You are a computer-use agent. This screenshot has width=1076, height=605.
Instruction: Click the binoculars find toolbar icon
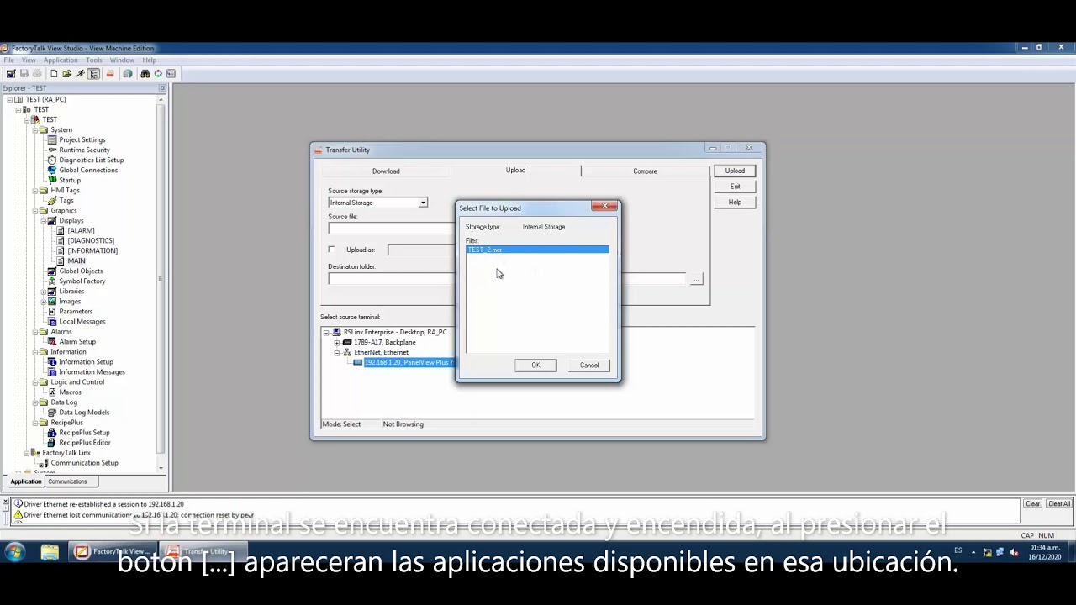pos(145,74)
